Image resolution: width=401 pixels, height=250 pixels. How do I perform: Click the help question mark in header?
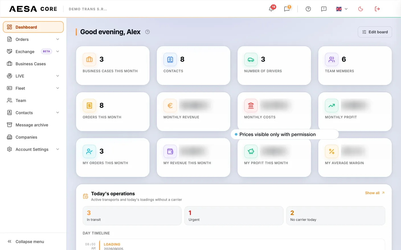[x=308, y=9]
